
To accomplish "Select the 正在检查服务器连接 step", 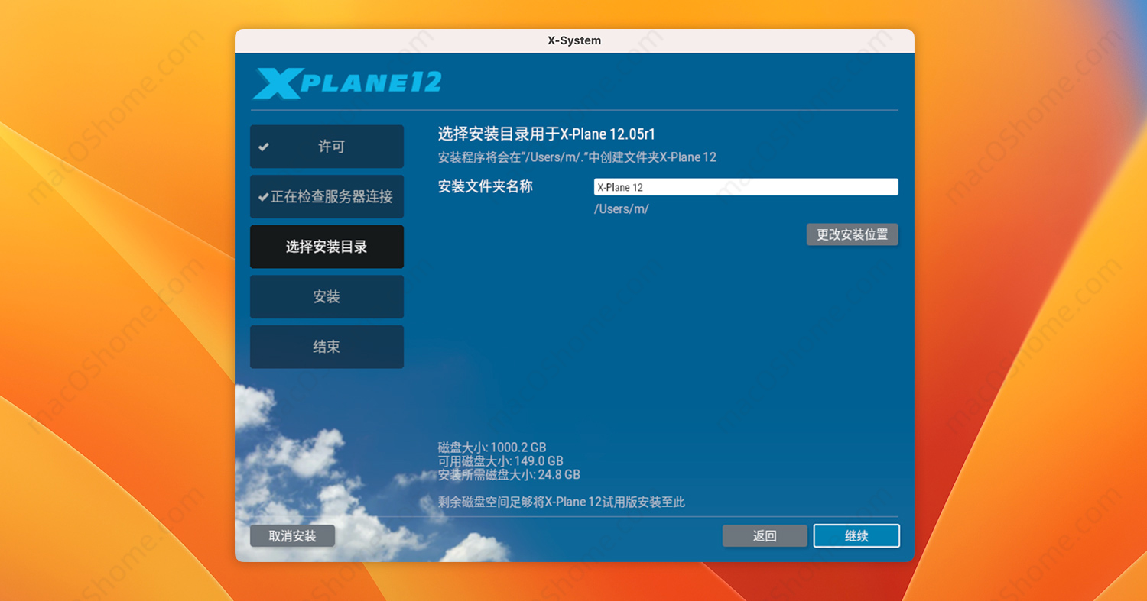I will (327, 196).
